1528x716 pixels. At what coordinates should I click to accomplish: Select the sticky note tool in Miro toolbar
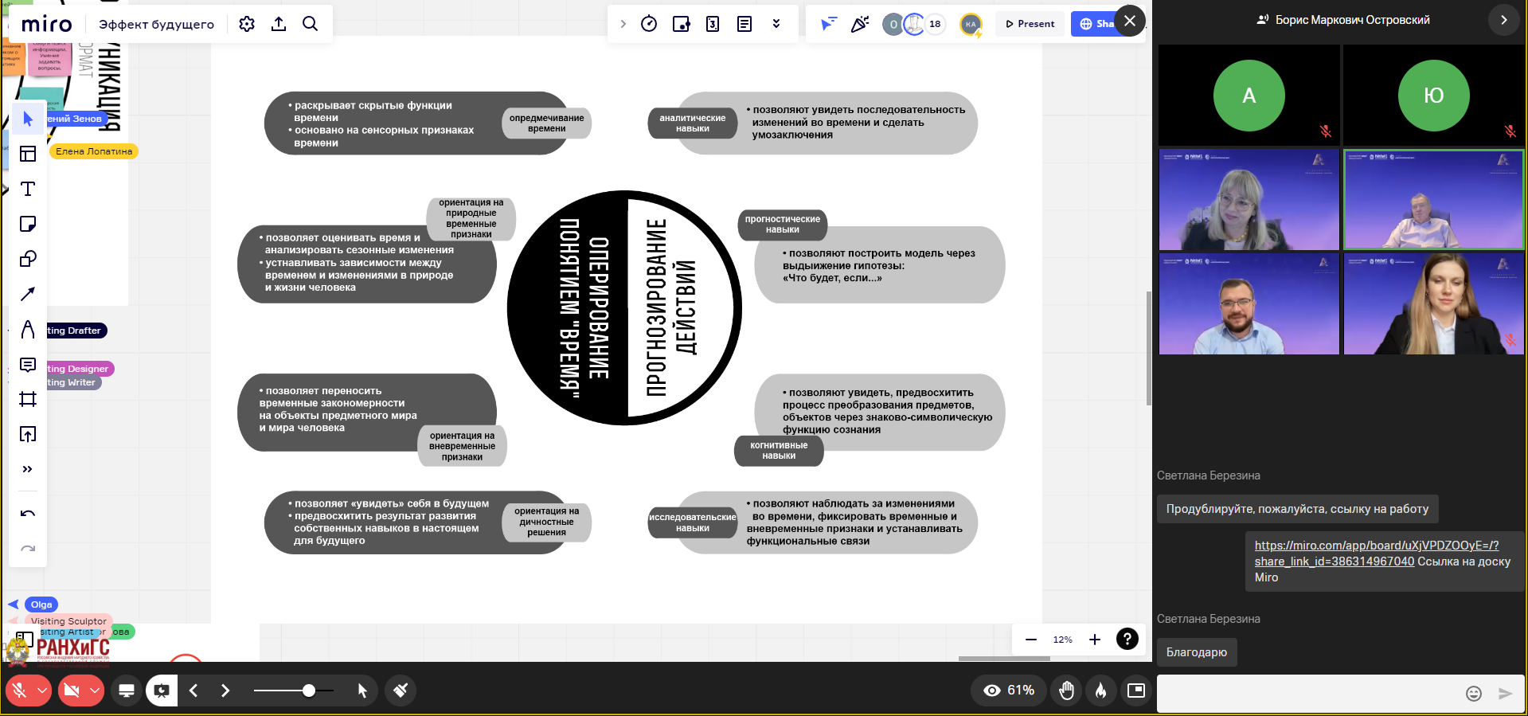click(28, 224)
